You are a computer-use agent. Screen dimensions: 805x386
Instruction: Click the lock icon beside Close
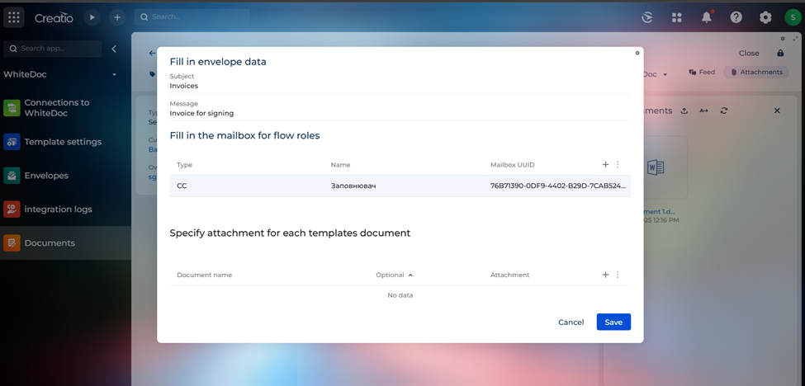tap(780, 54)
